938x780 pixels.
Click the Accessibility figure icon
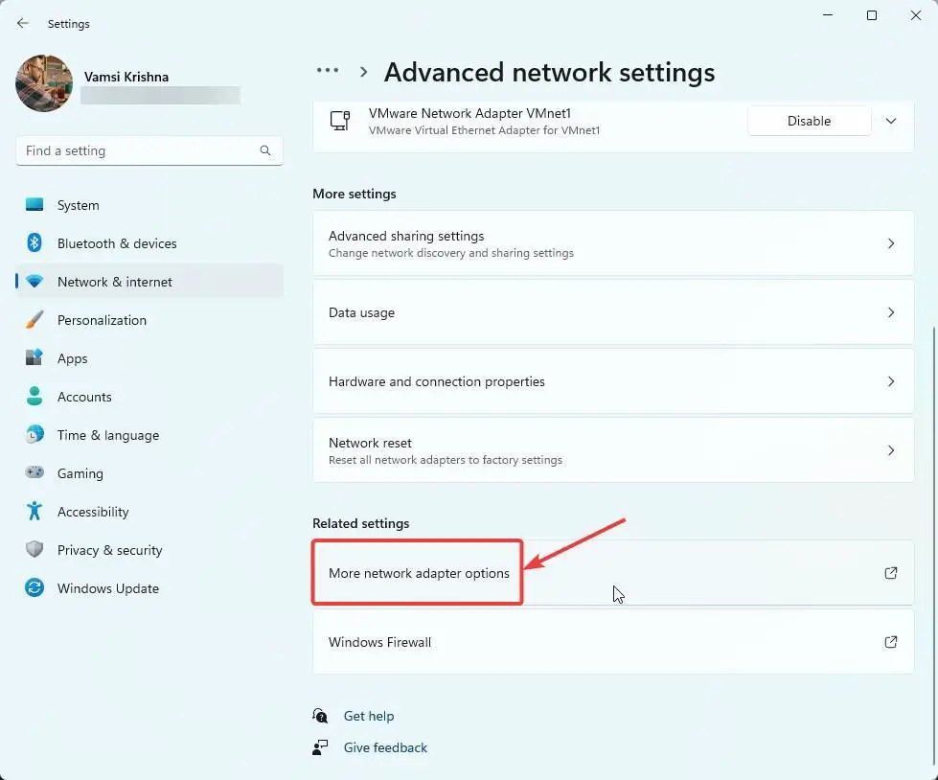34,511
